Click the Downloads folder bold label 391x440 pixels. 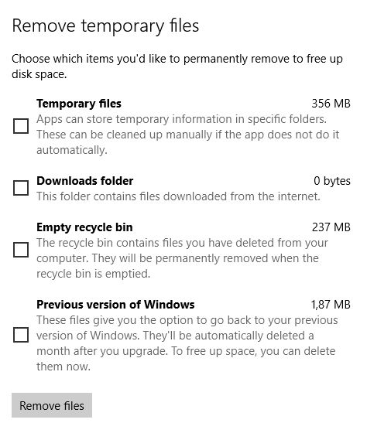85,181
